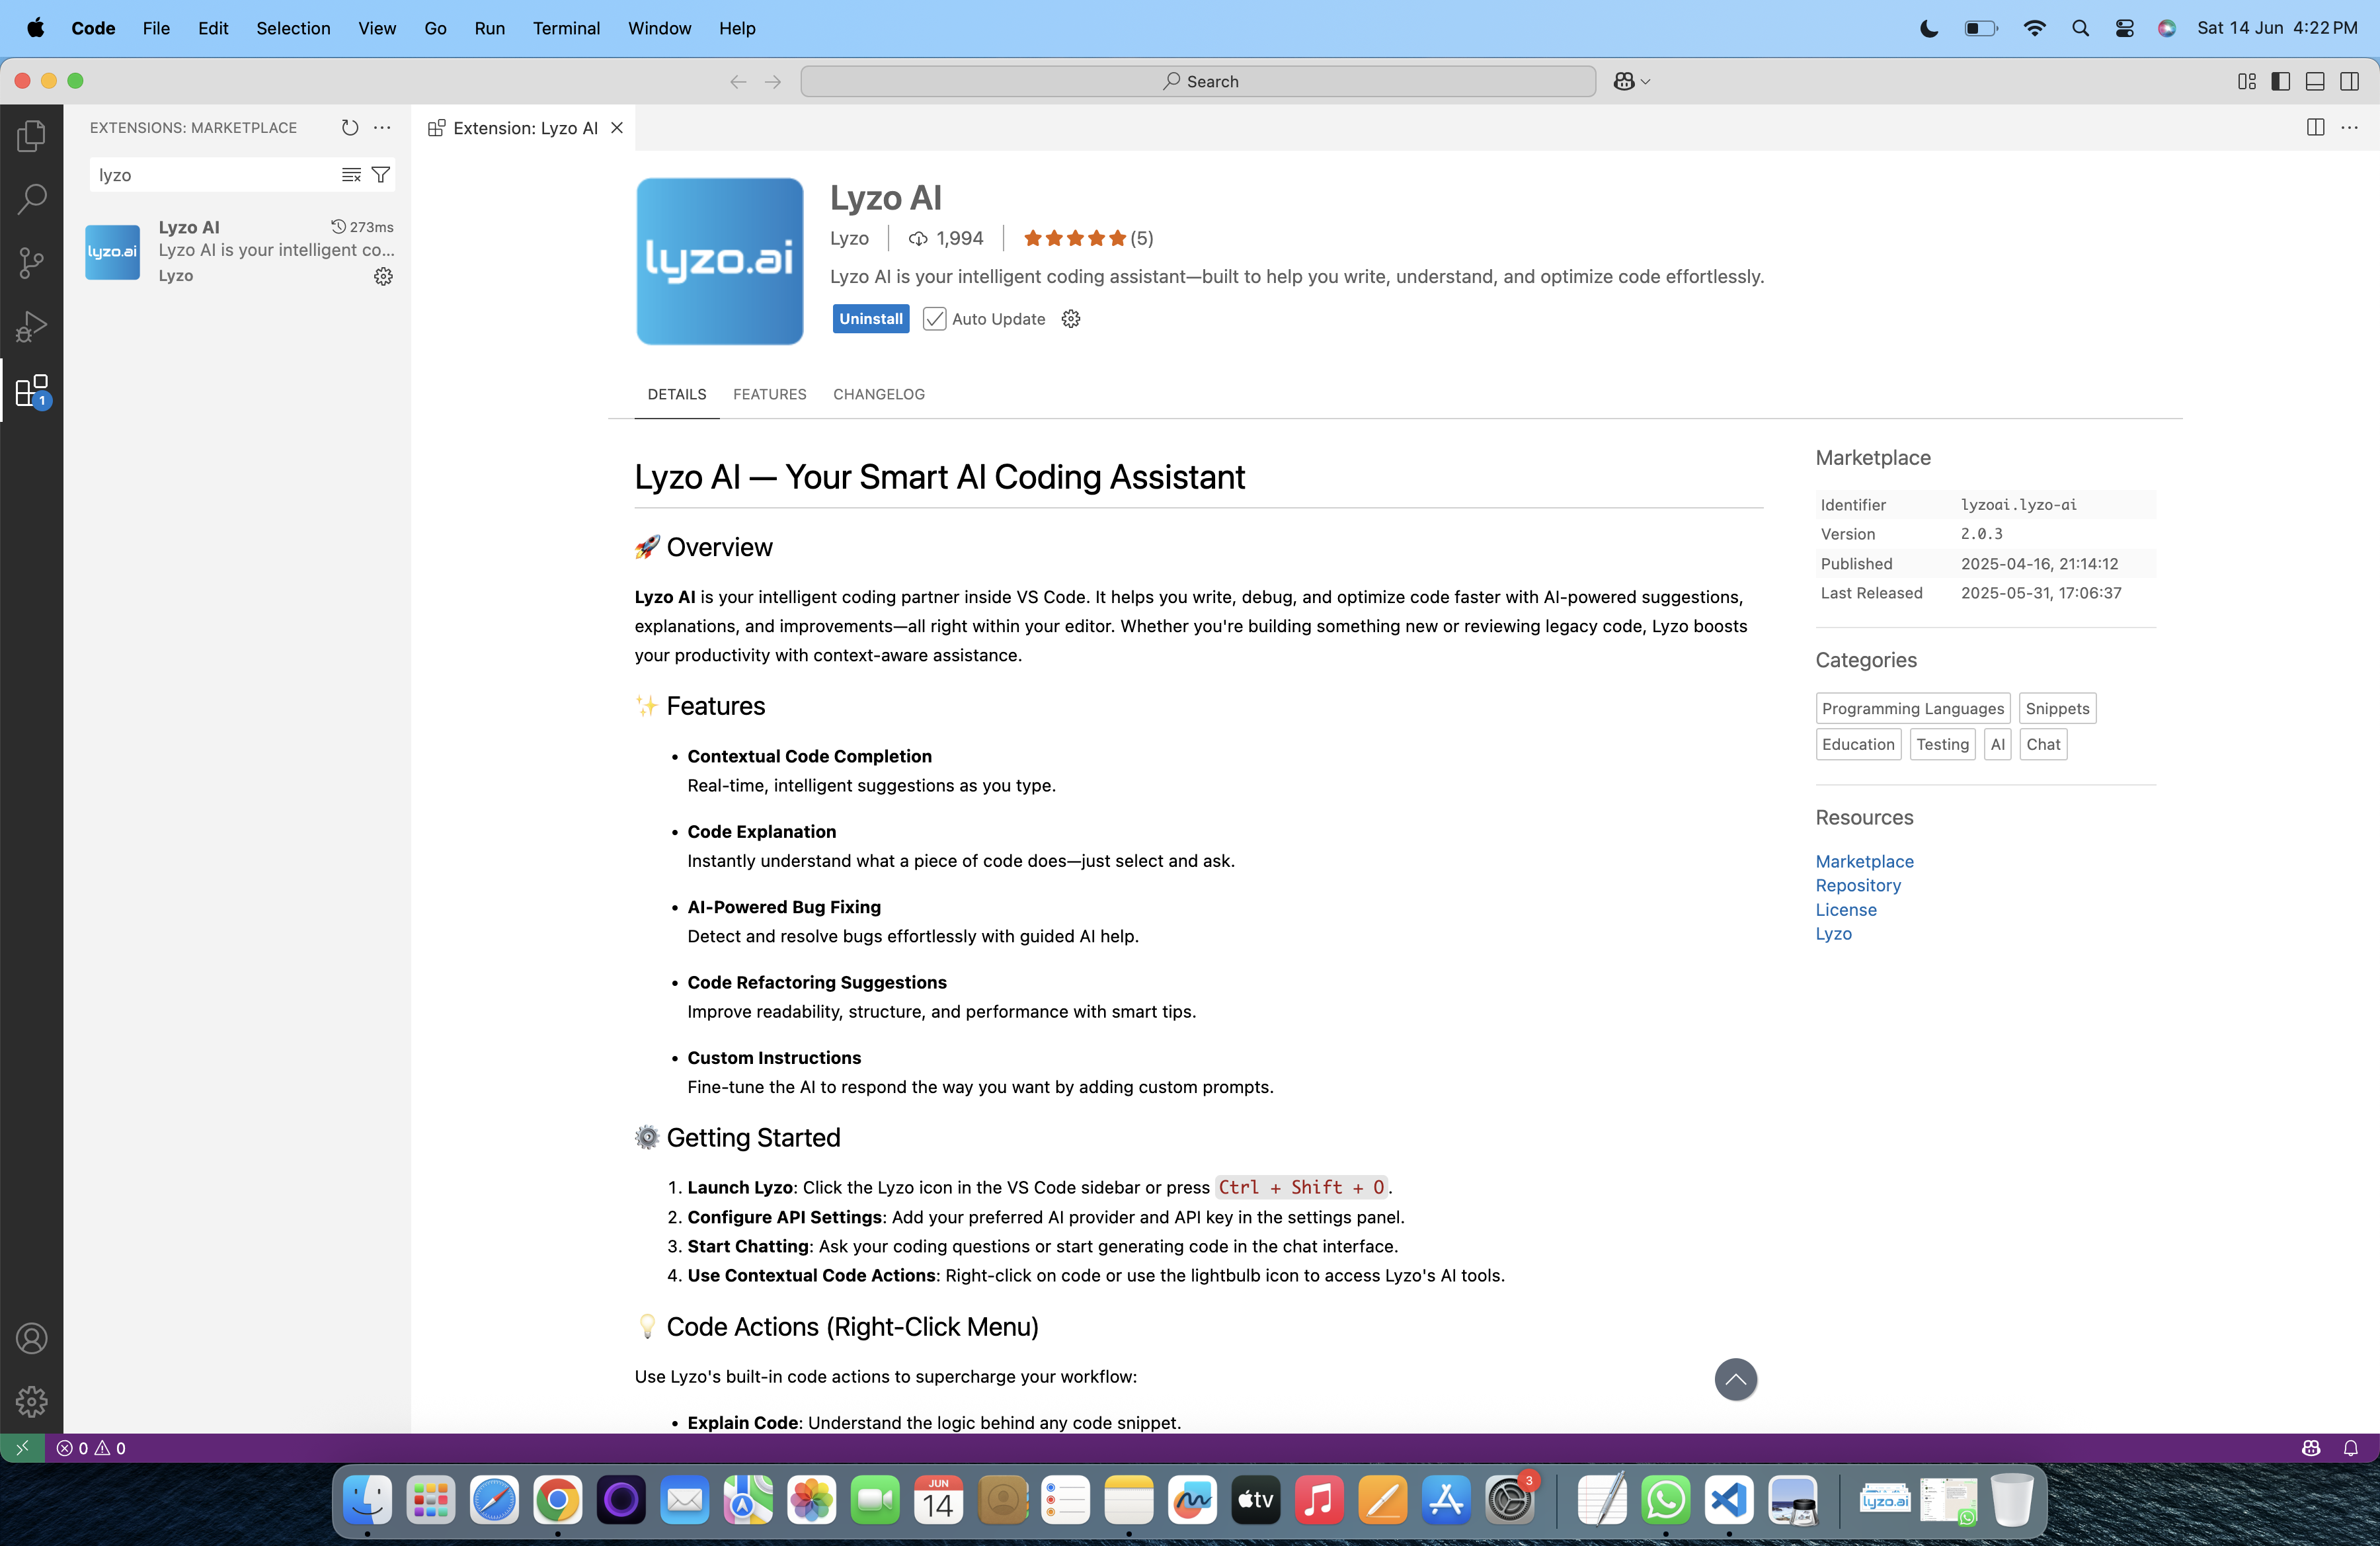The width and height of the screenshot is (2380, 1546).
Task: Select the Education category tag
Action: click(1858, 744)
